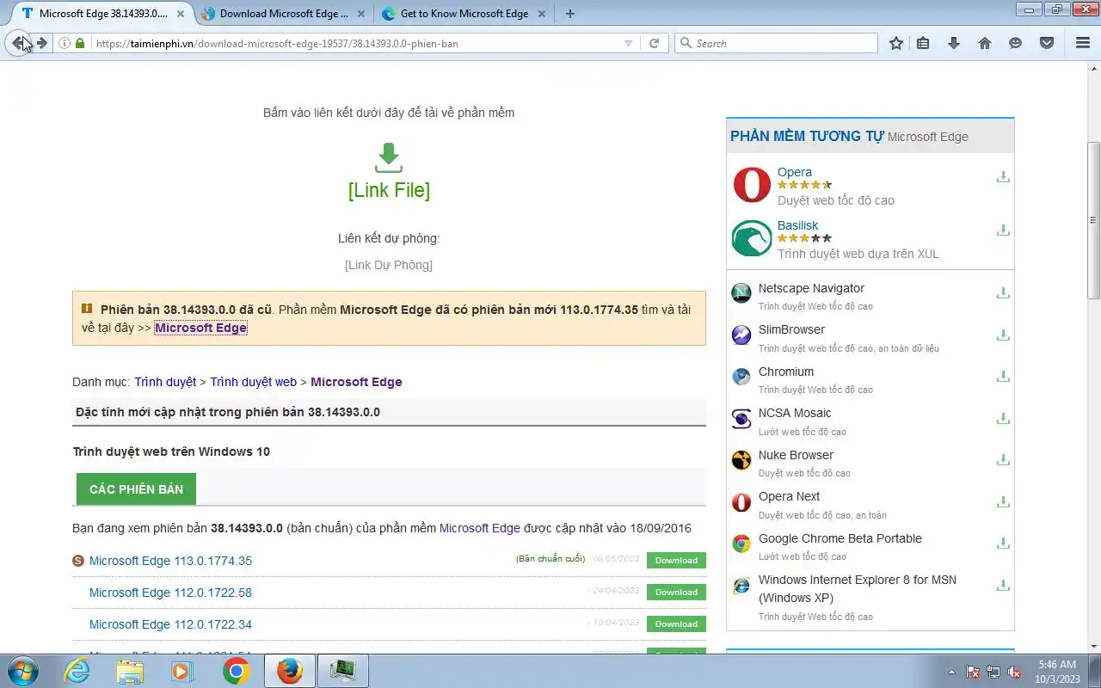The width and height of the screenshot is (1101, 688).
Task: Click the green download arrow icon above Link File
Action: pos(389,157)
